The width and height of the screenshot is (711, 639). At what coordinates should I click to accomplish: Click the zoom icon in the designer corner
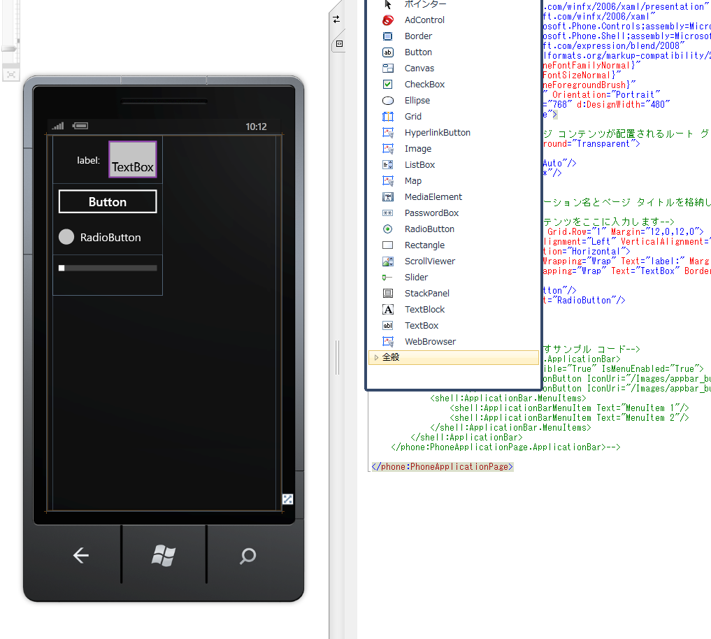(x=288, y=499)
